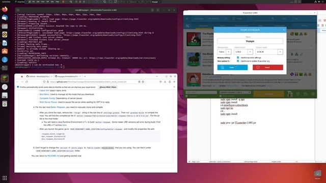Open a new tab in Firefox
Image resolution: width=326 pixels, height=183 pixels.
(x=85, y=77)
